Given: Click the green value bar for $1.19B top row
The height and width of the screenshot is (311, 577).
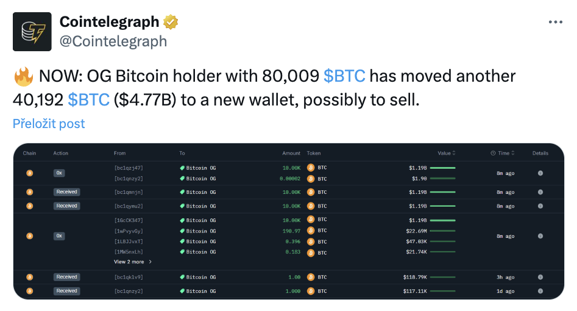Looking at the screenshot, I should click(x=443, y=168).
